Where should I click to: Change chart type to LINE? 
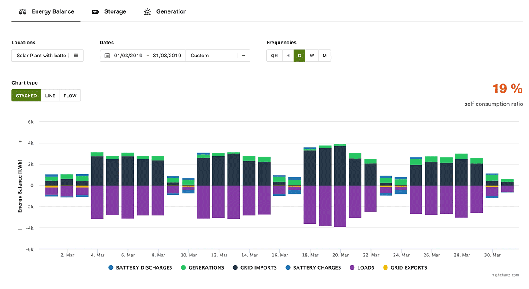pyautogui.click(x=50, y=96)
